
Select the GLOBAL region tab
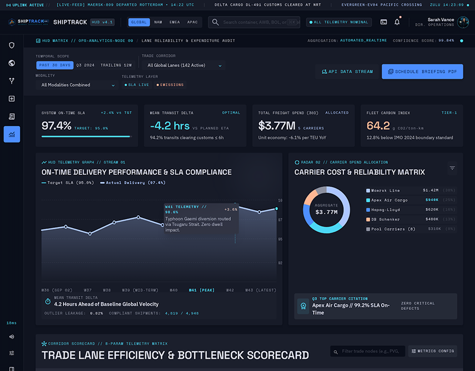[139, 22]
